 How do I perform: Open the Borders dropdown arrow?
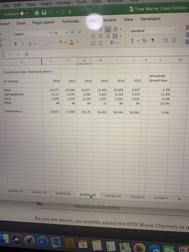click(50, 43)
